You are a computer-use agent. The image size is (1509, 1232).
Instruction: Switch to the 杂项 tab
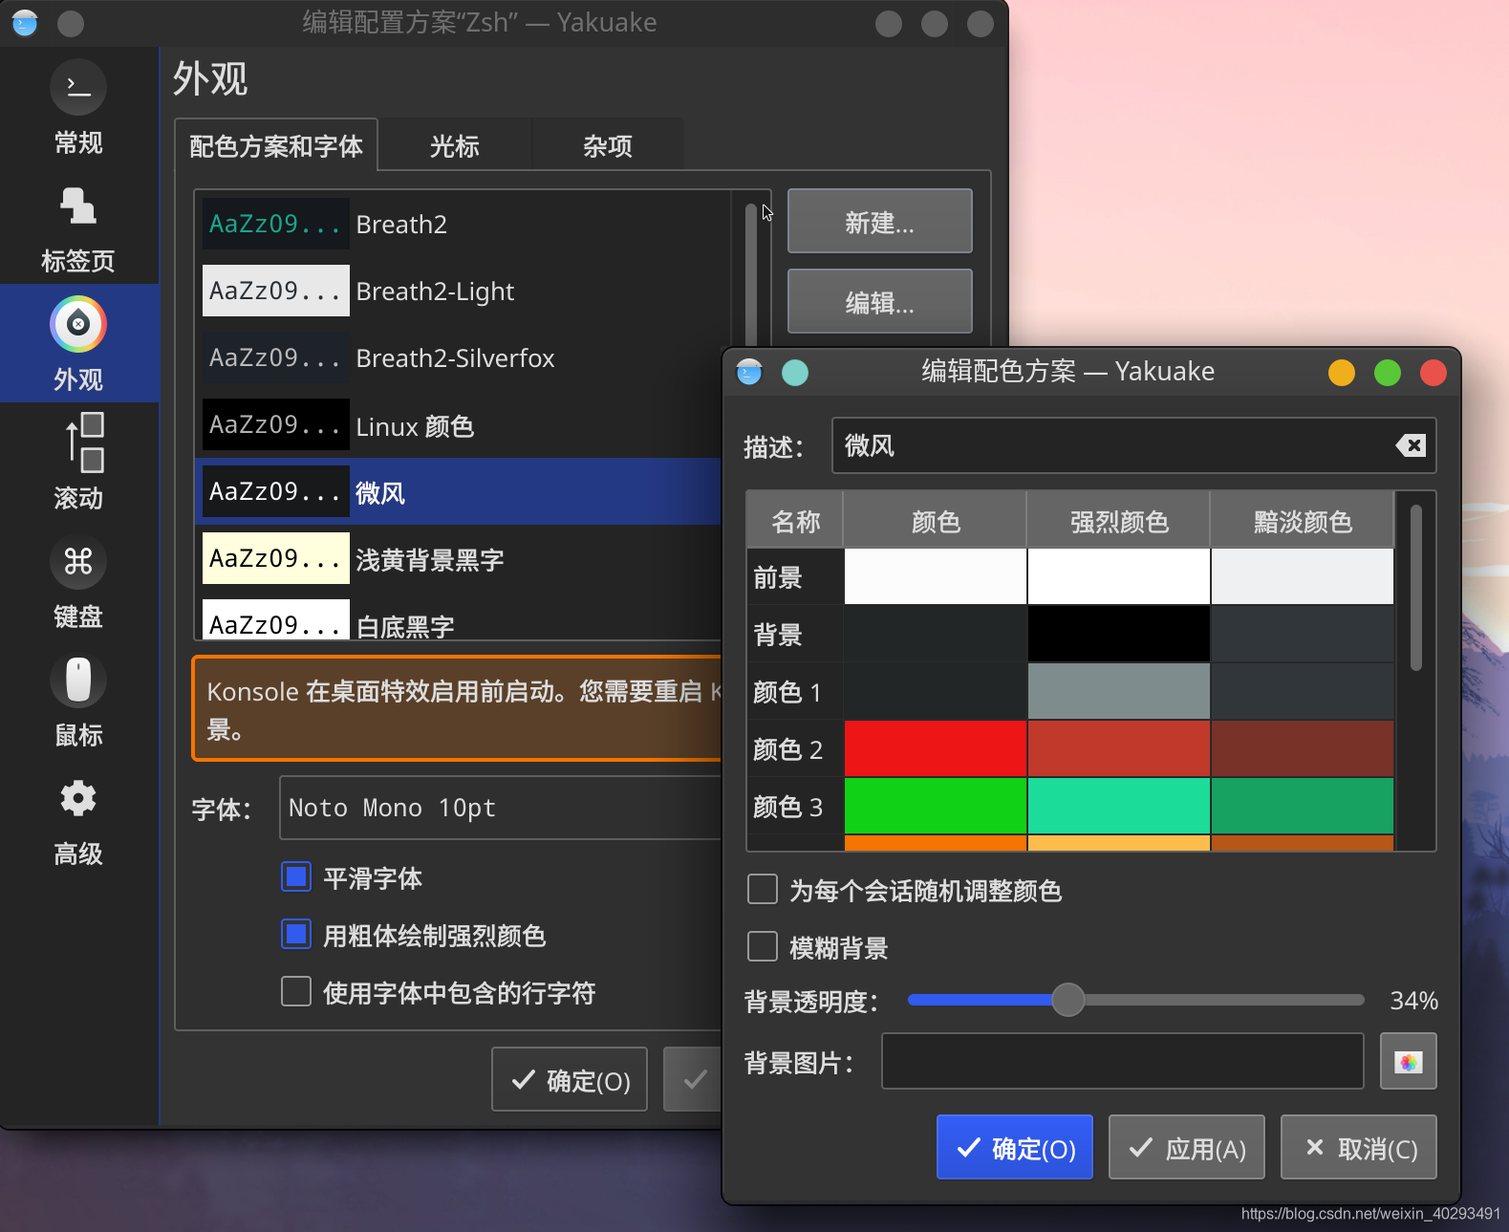coord(608,145)
